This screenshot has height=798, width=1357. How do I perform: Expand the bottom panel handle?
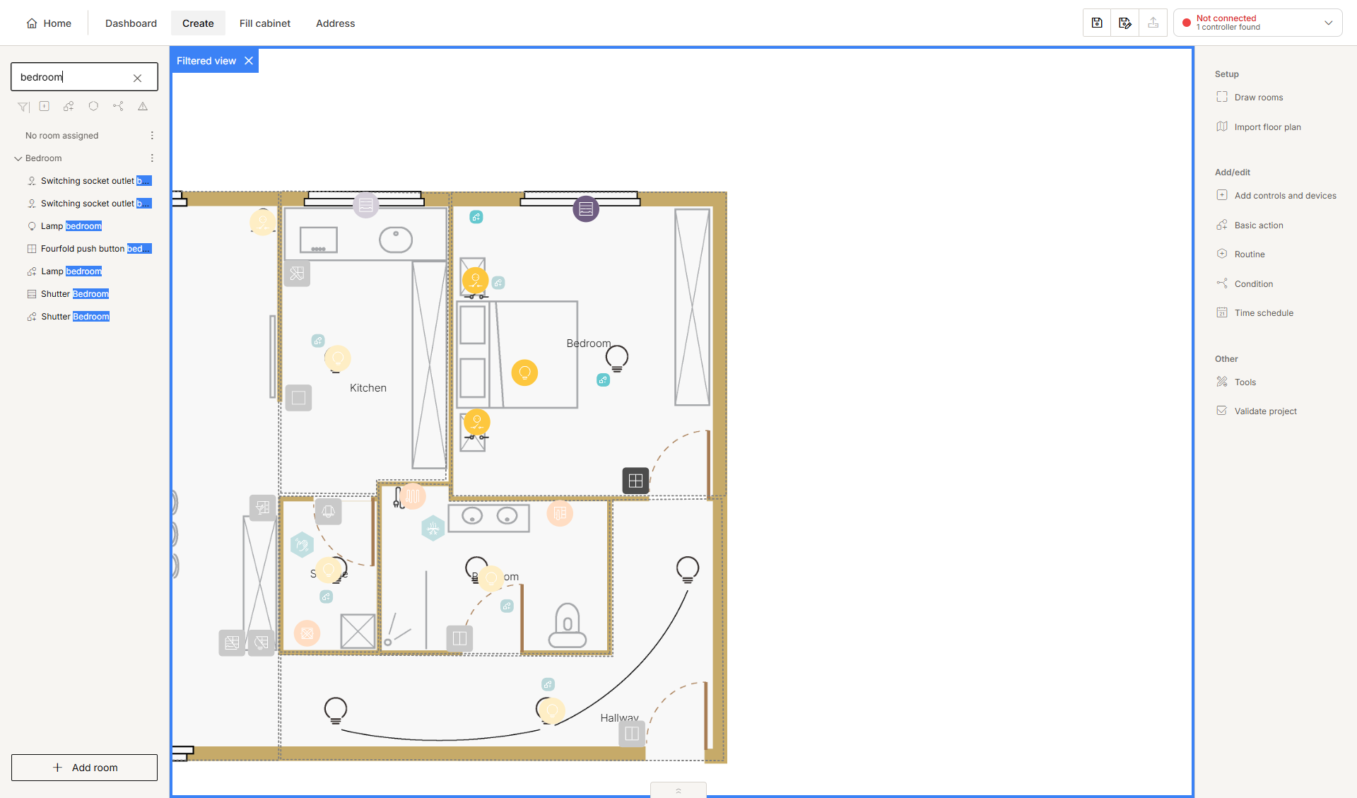(678, 790)
